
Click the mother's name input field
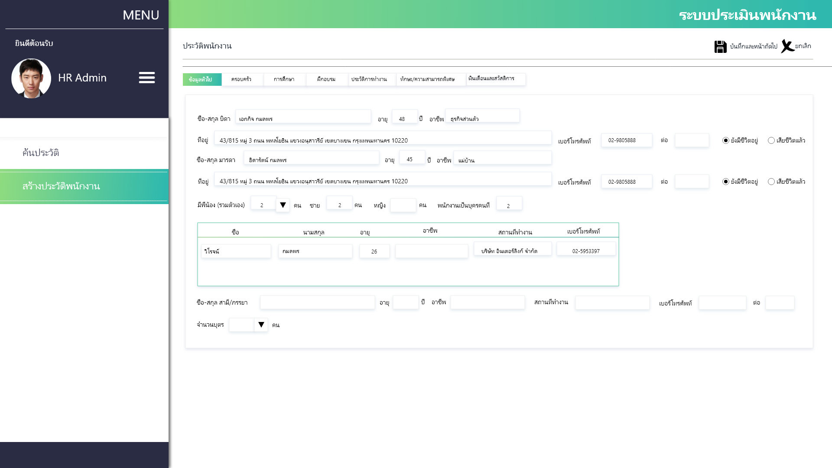pos(312,158)
